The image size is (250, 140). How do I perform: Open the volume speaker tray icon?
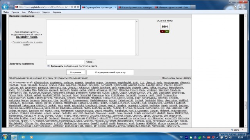[230, 137]
